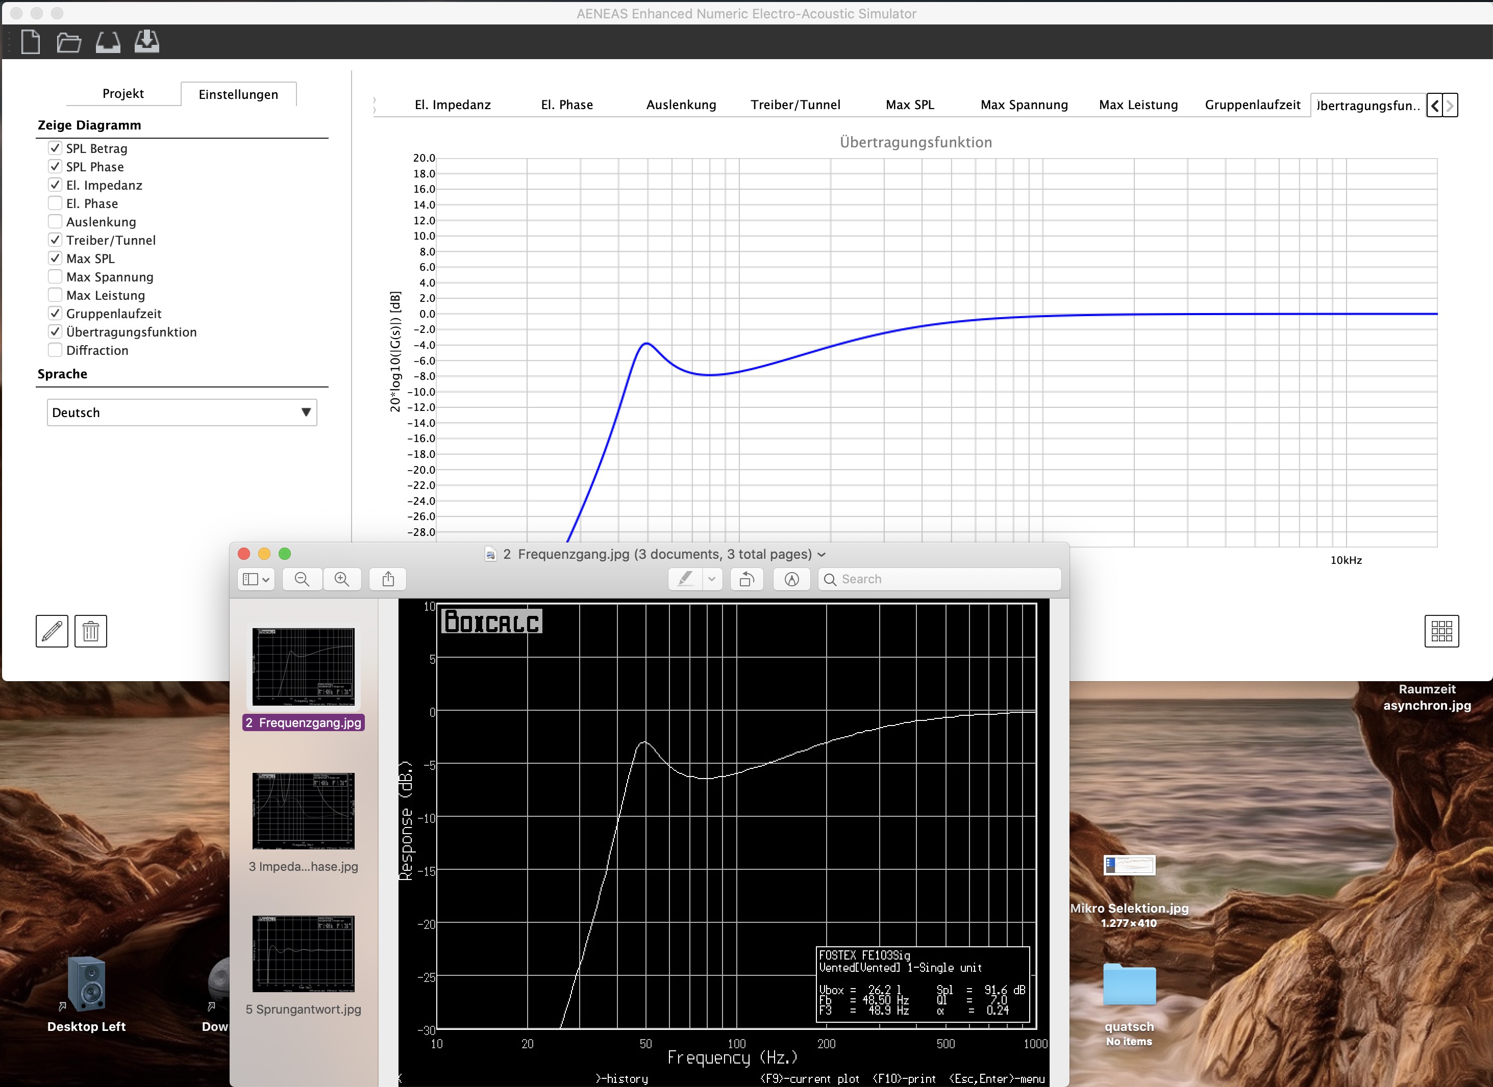Open the Preview title document dropdown chevron
Image resolution: width=1493 pixels, height=1087 pixels.
pyautogui.click(x=821, y=555)
